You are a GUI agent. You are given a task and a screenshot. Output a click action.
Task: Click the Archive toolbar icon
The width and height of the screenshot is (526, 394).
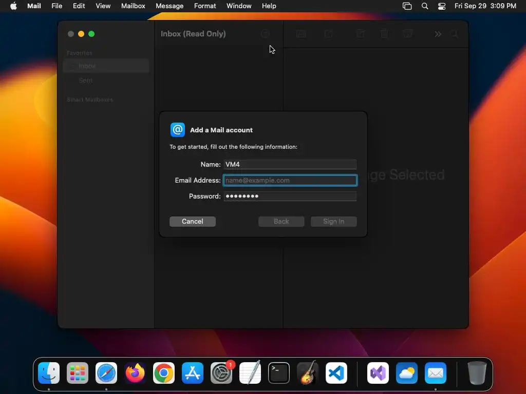(361, 34)
